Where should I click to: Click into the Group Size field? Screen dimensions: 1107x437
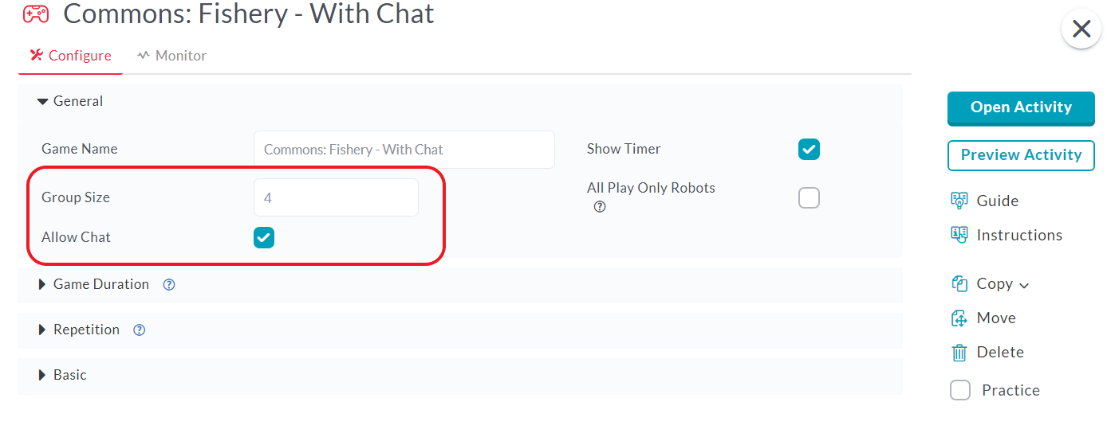click(x=336, y=197)
